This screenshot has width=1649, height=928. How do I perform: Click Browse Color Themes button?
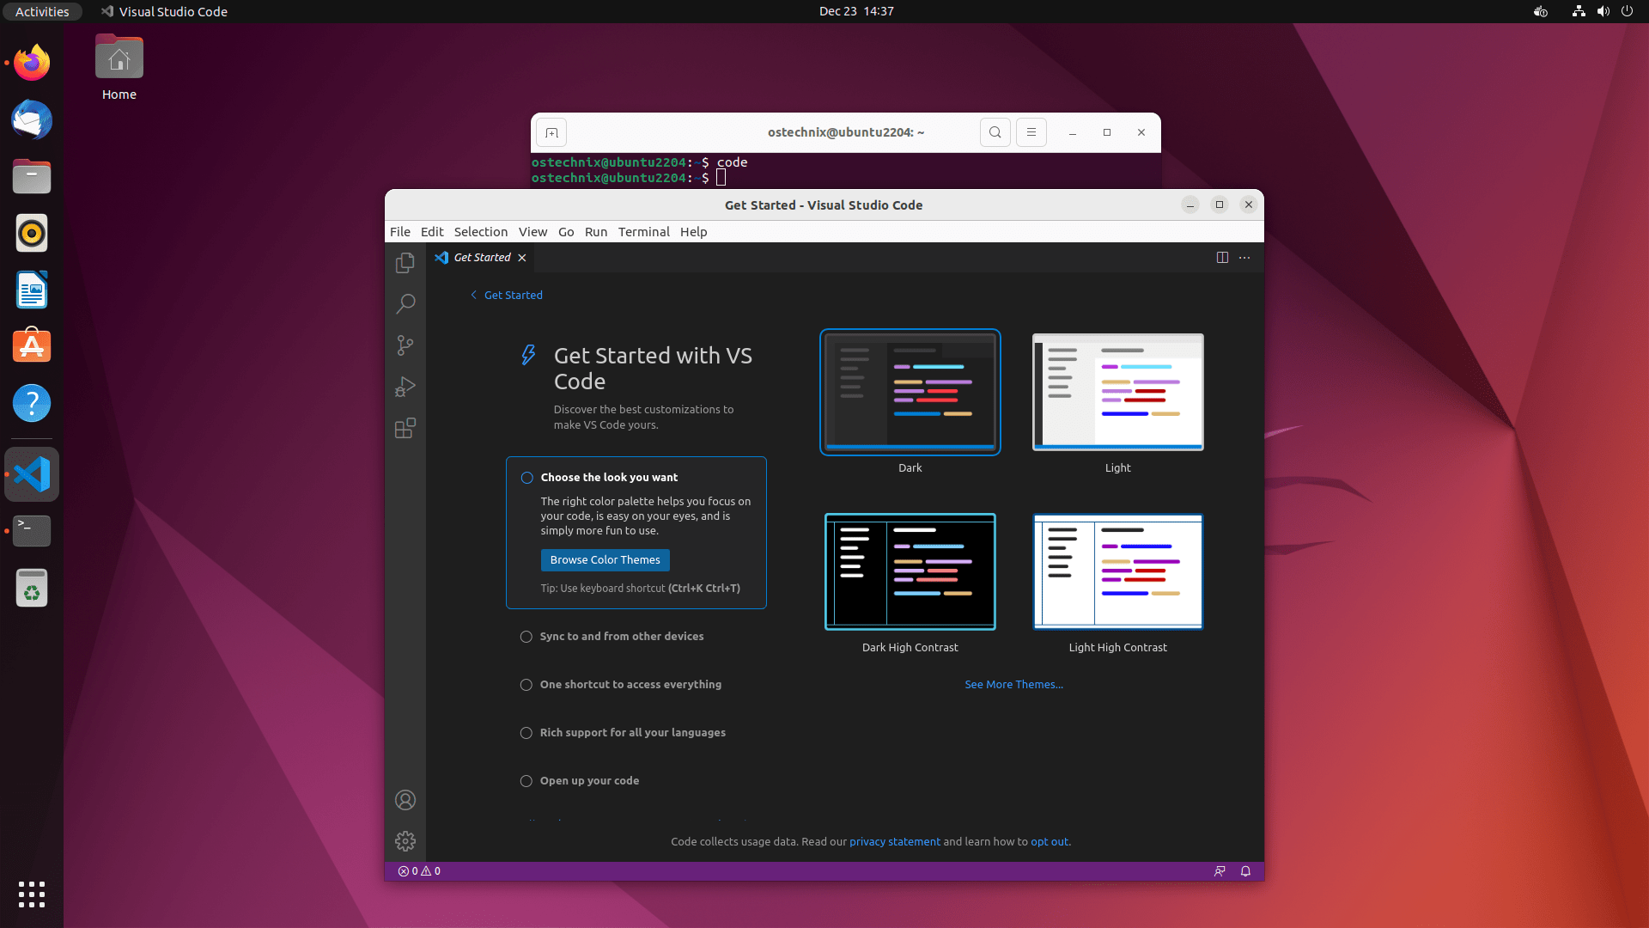[x=604, y=559]
